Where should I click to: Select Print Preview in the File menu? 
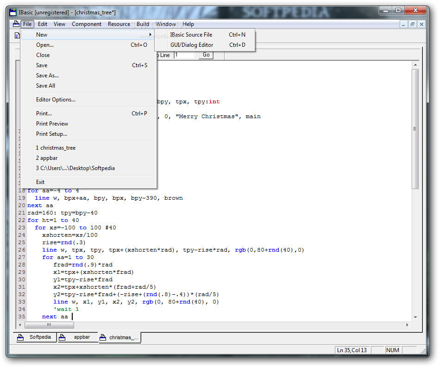pyautogui.click(x=88, y=124)
